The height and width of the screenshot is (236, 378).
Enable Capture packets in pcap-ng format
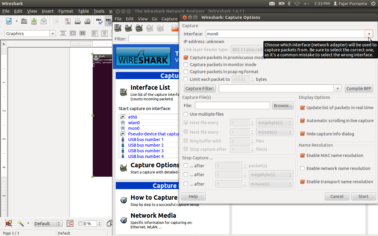(x=186, y=72)
